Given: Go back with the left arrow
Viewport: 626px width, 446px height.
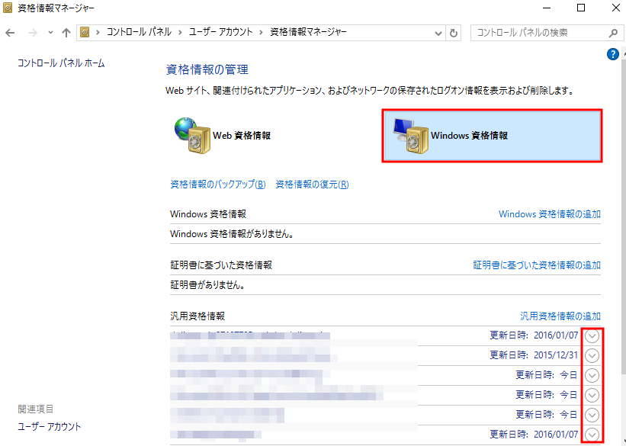Looking at the screenshot, I should pos(10,33).
